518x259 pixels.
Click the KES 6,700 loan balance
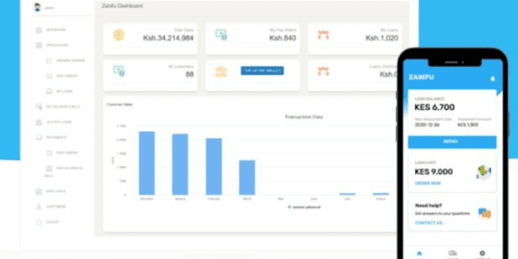pyautogui.click(x=434, y=107)
